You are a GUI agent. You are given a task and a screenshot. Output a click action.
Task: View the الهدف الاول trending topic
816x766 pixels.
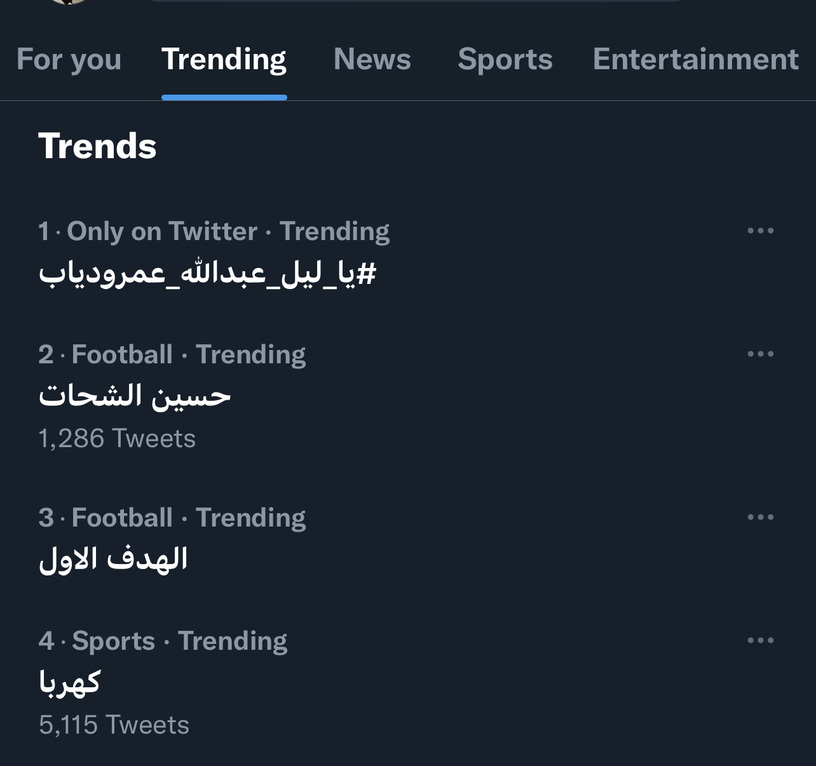click(x=113, y=560)
